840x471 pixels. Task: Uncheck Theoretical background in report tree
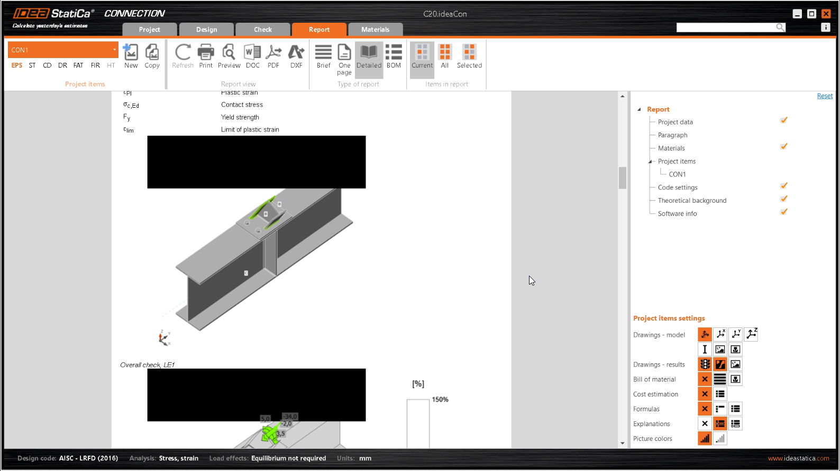click(784, 199)
